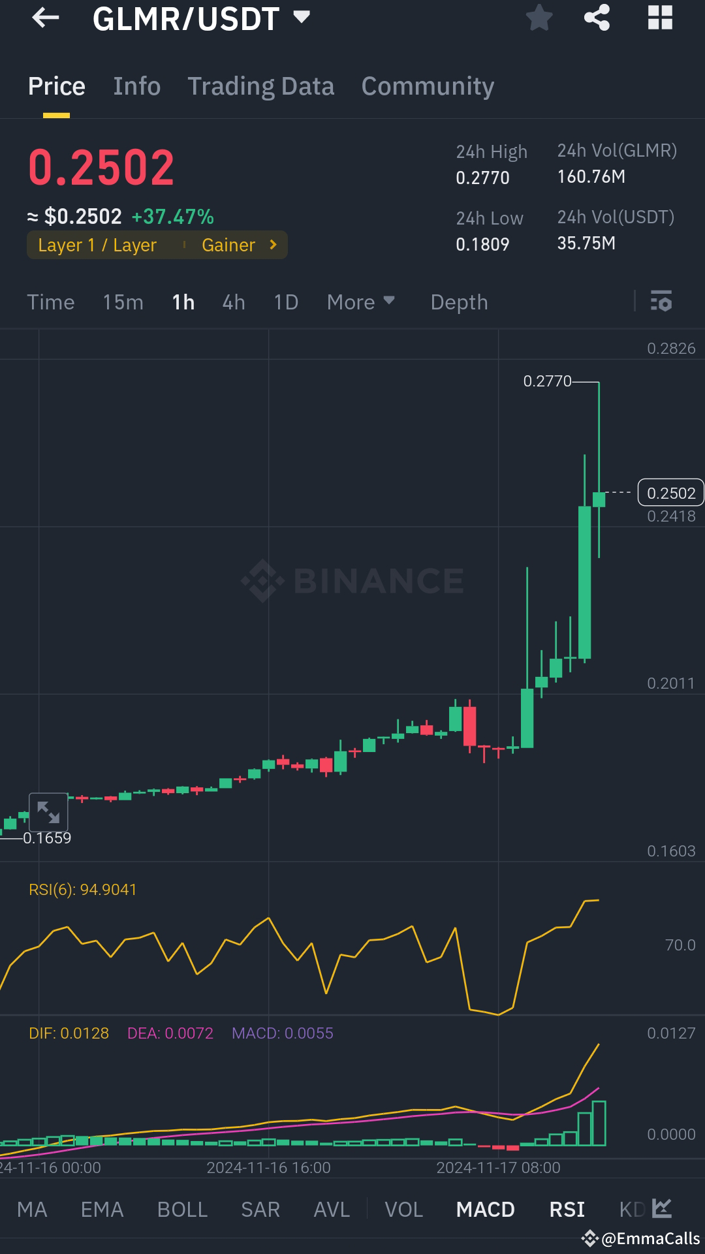
Task: Expand chart to fullscreen with arrows icon
Action: pyautogui.click(x=49, y=811)
